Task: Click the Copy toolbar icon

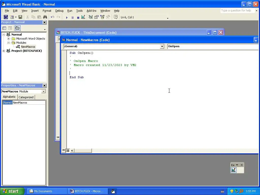Action: pyautogui.click(x=33, y=17)
